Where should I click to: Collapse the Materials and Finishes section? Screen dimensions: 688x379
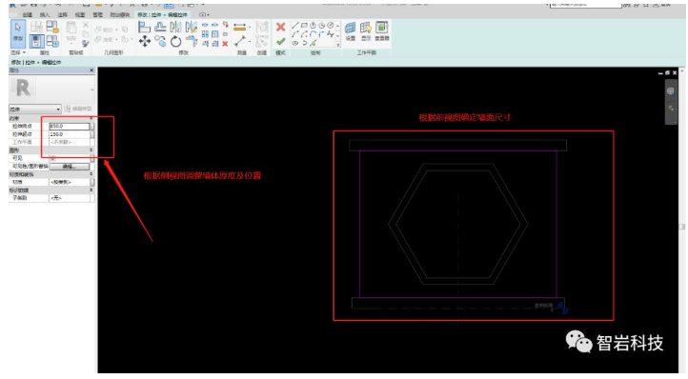click(91, 174)
